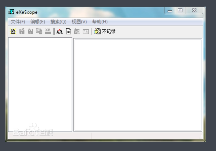Click the window resize grip in status bar
This screenshot has width=216, height=151.
point(201,137)
